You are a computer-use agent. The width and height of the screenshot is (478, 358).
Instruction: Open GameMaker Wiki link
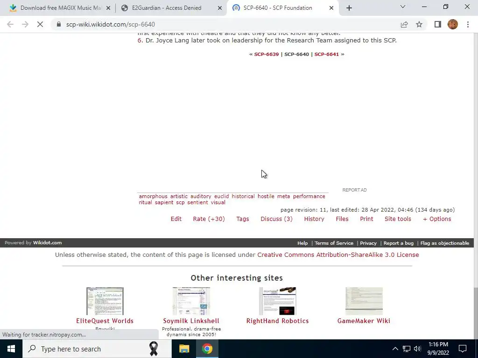click(x=364, y=321)
